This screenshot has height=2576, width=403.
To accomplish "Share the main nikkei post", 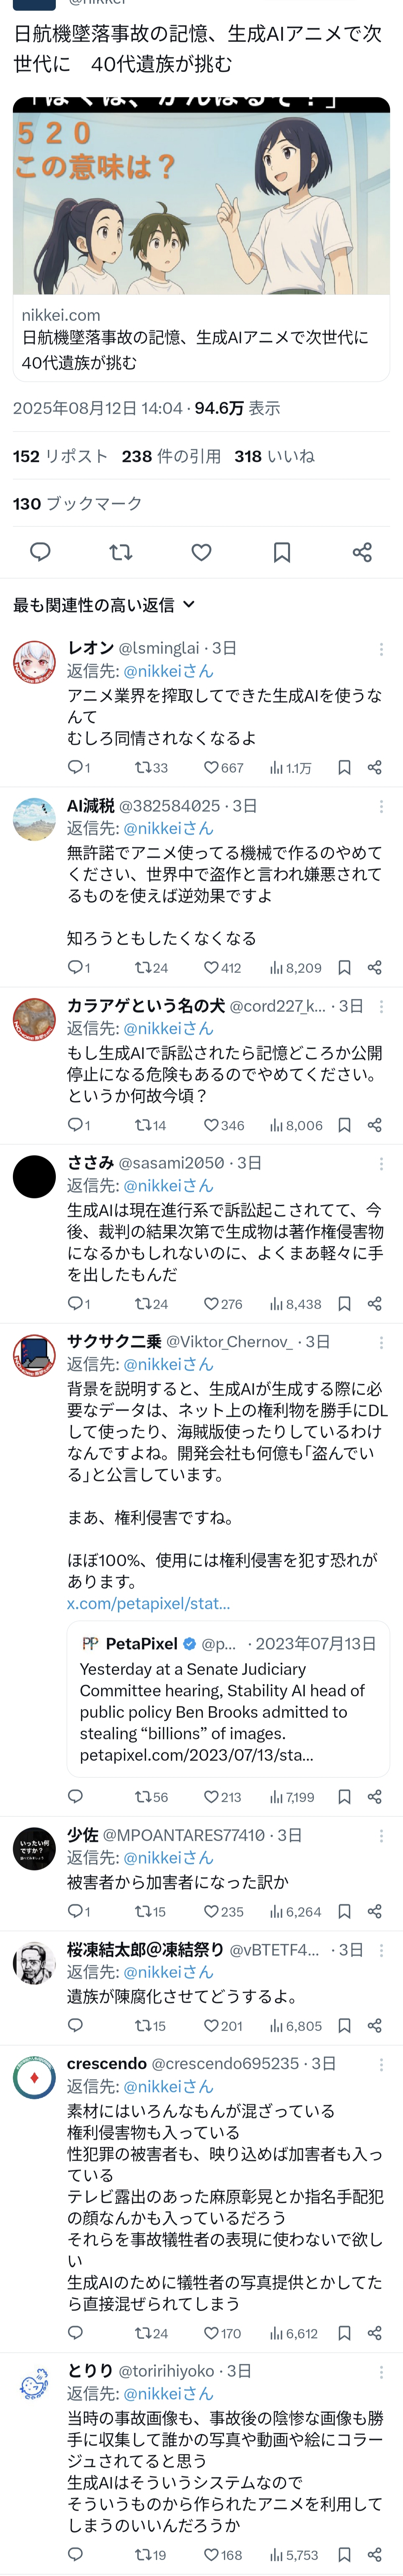I will click(362, 552).
